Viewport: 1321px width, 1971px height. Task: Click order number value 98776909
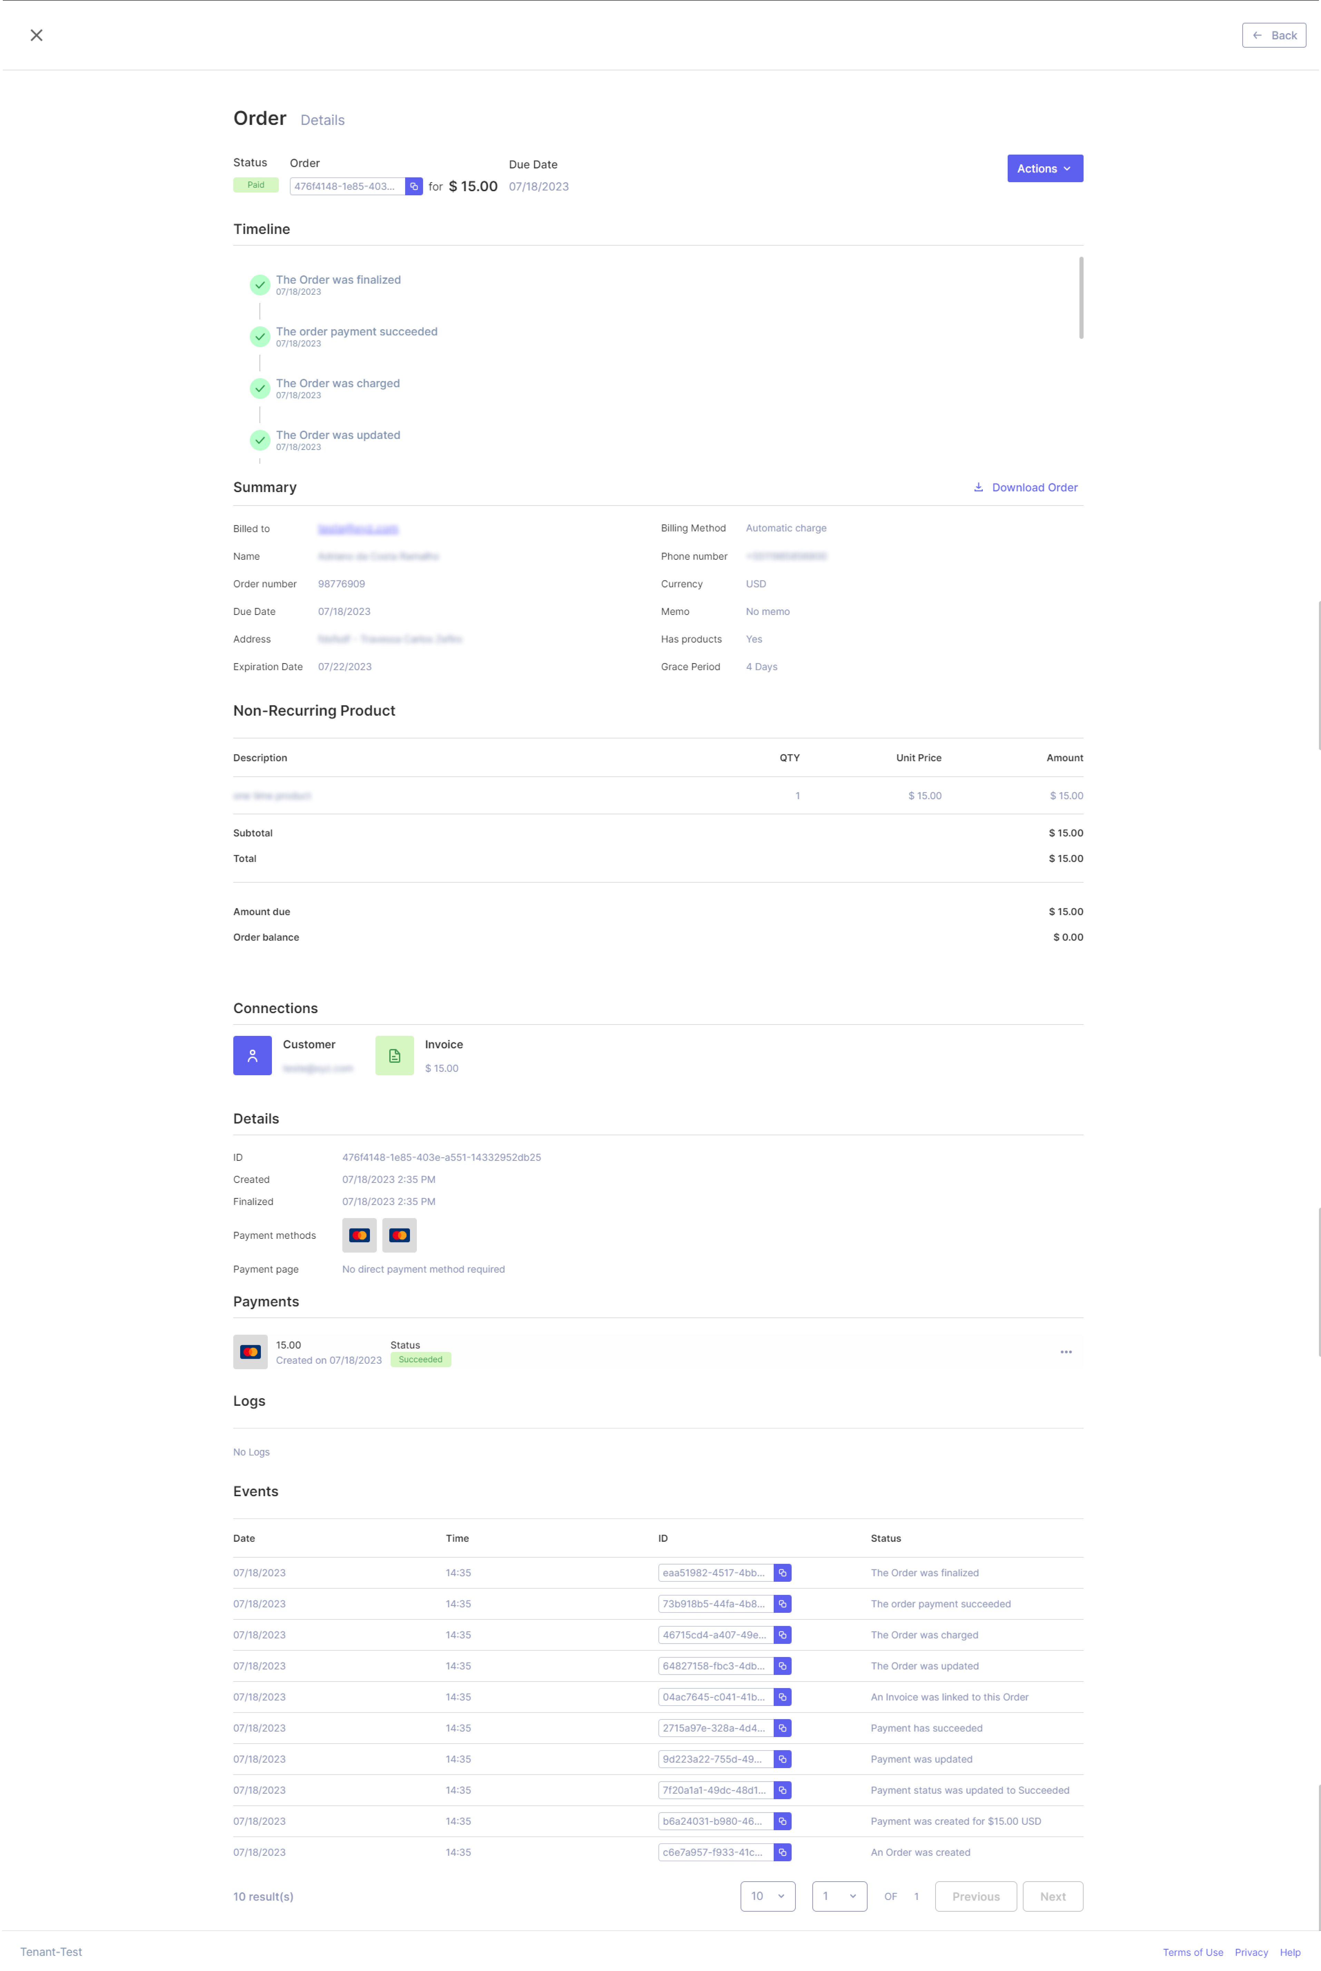tap(341, 584)
